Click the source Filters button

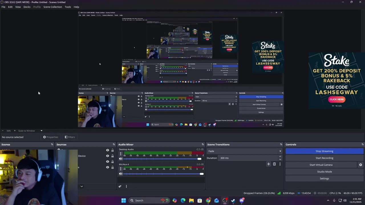[70, 137]
